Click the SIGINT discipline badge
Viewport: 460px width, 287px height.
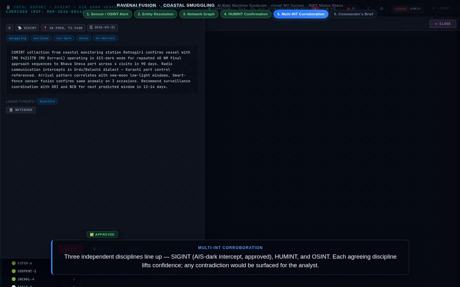pos(27,28)
